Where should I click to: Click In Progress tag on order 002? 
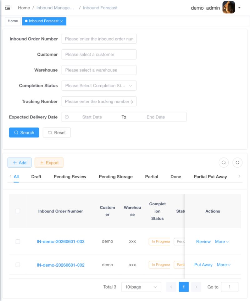pos(159,265)
